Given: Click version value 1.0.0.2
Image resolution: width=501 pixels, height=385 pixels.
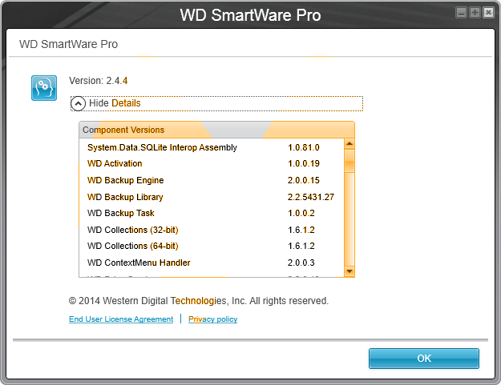Looking at the screenshot, I should 301,213.
